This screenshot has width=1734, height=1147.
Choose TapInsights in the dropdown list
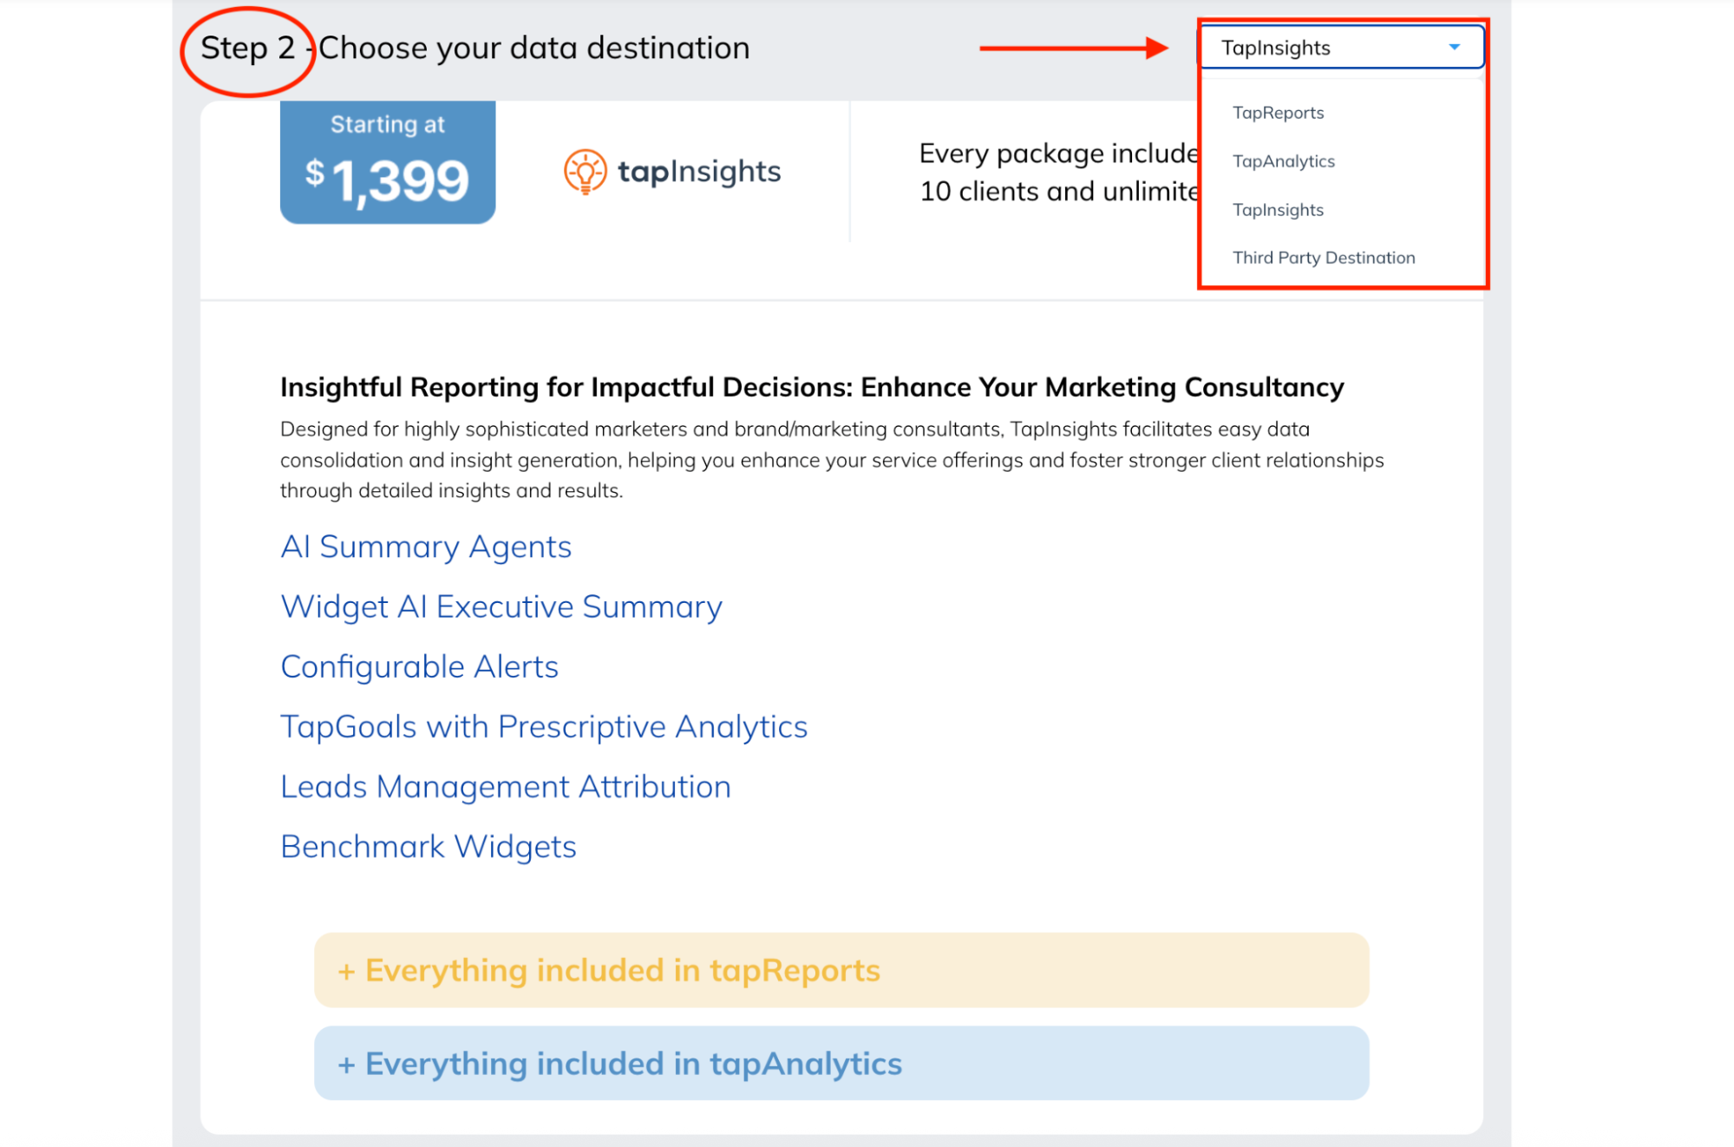point(1278,209)
